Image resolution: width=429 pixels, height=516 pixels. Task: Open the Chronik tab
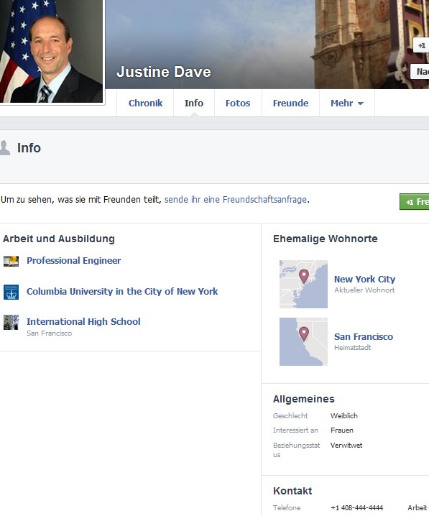click(x=145, y=103)
